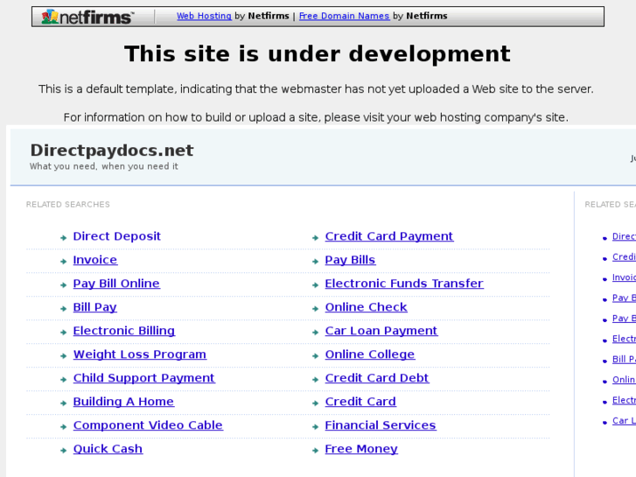Open the Web Hosting link
Image resolution: width=636 pixels, height=477 pixels.
[204, 16]
